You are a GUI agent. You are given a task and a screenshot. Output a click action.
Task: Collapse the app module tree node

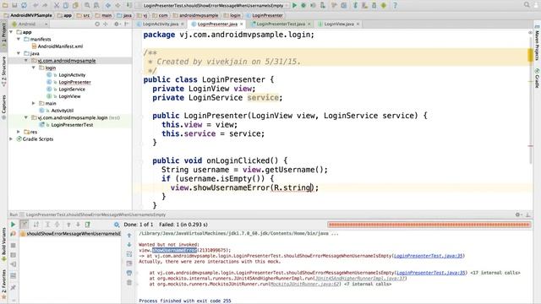pyautogui.click(x=11, y=32)
